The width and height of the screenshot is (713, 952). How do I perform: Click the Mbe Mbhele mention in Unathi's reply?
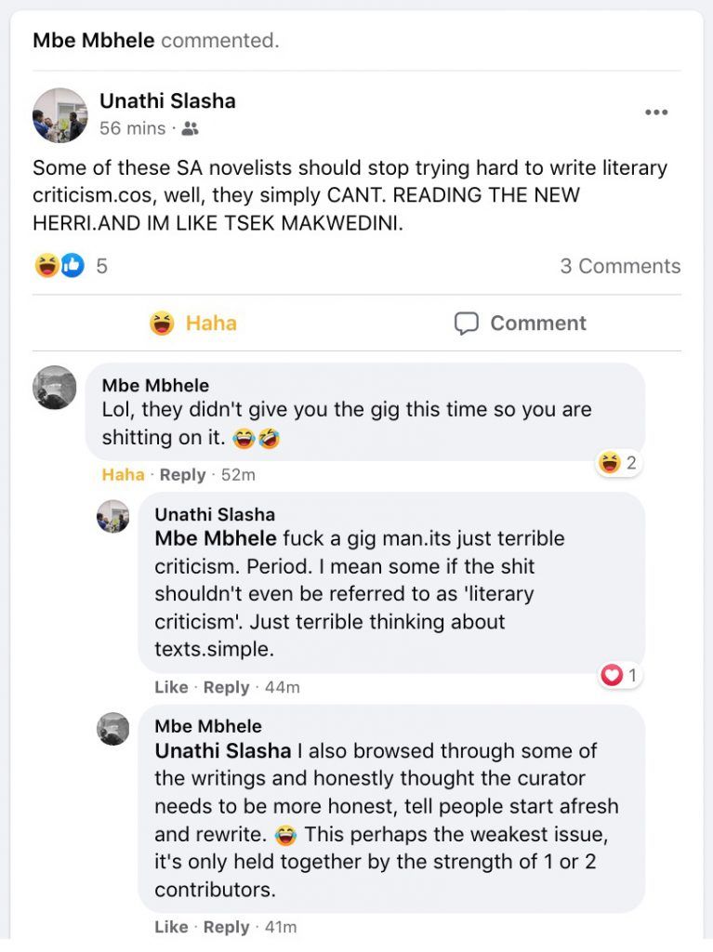click(x=215, y=538)
